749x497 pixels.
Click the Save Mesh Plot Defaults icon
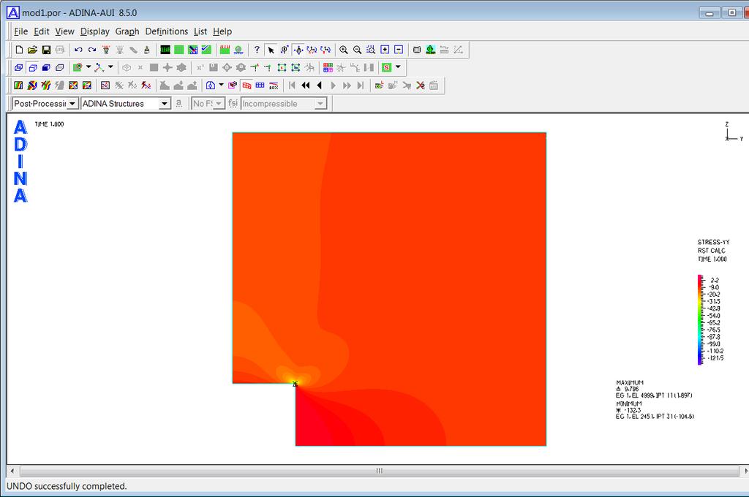tap(206, 50)
